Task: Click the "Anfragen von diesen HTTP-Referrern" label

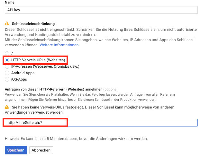Action: click(x=53, y=89)
